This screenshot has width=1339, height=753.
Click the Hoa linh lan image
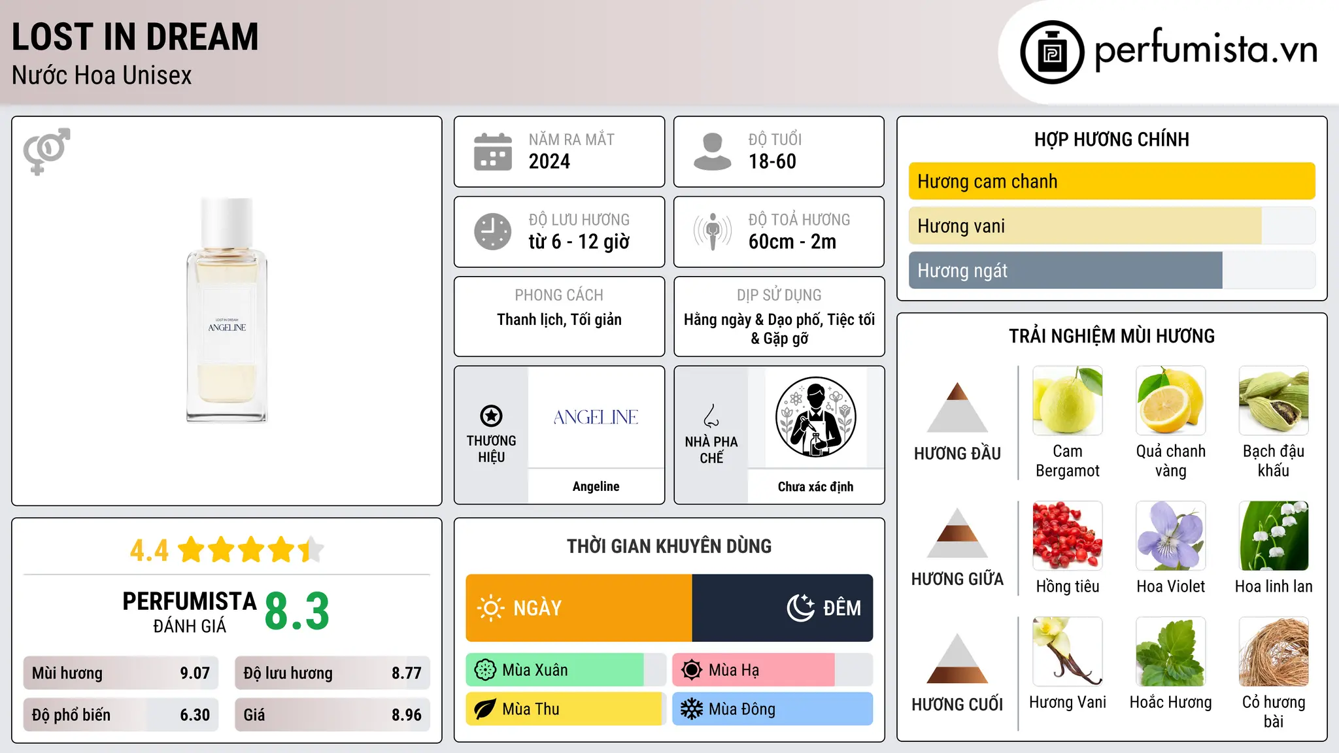(x=1274, y=536)
